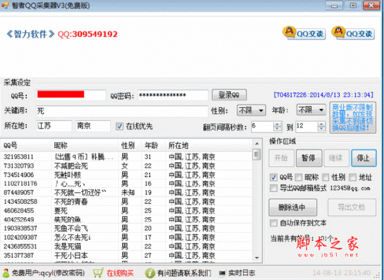Click the 暂停 button
Screen dimensions: 384x280
pos(309,158)
